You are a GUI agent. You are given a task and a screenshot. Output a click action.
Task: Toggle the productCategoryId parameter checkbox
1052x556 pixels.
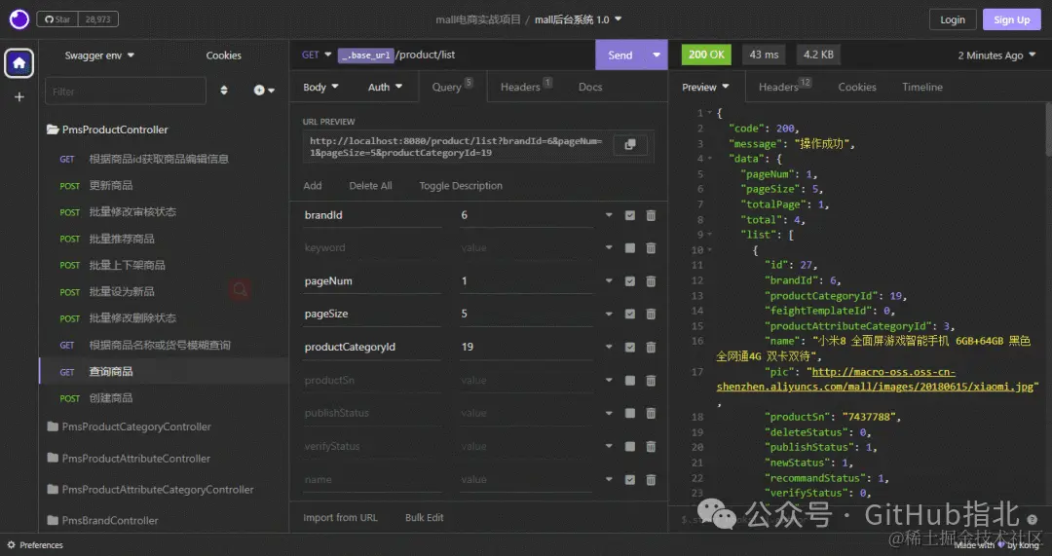[630, 347]
